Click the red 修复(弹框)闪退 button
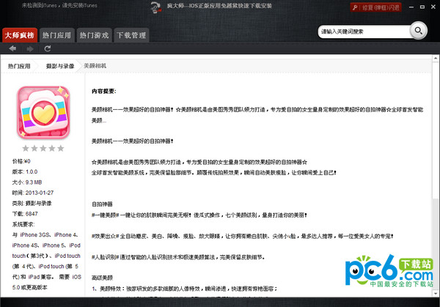This screenshot has width=440, height=307. (x=375, y=7)
